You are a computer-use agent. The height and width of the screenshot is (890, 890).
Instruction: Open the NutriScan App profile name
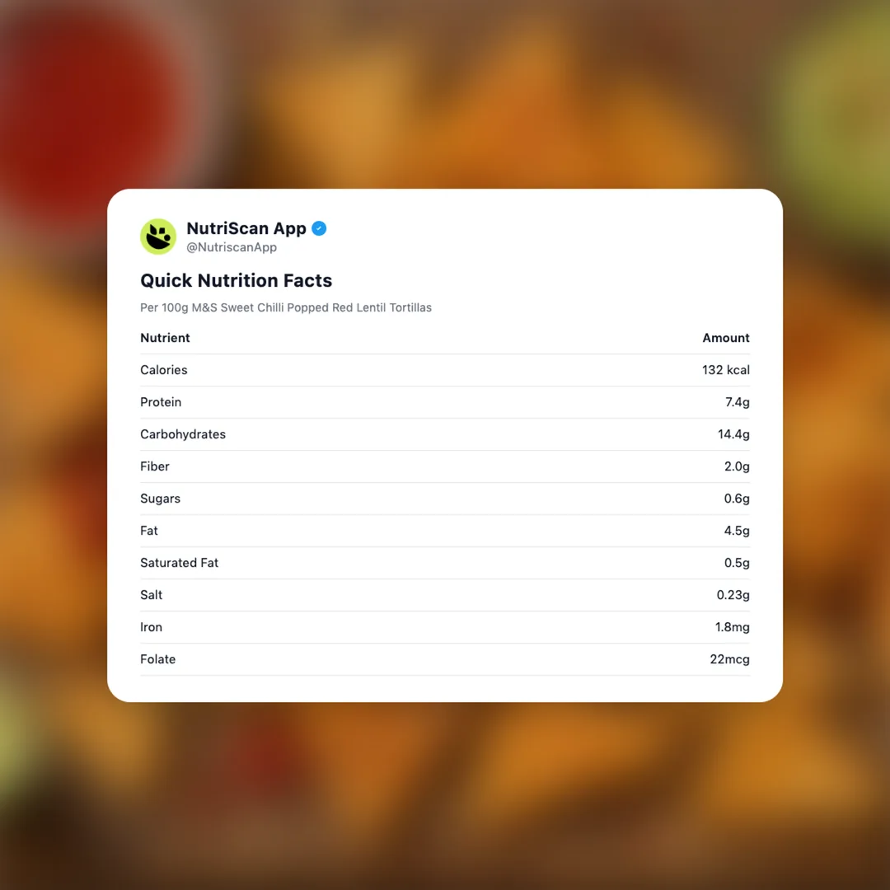(246, 228)
